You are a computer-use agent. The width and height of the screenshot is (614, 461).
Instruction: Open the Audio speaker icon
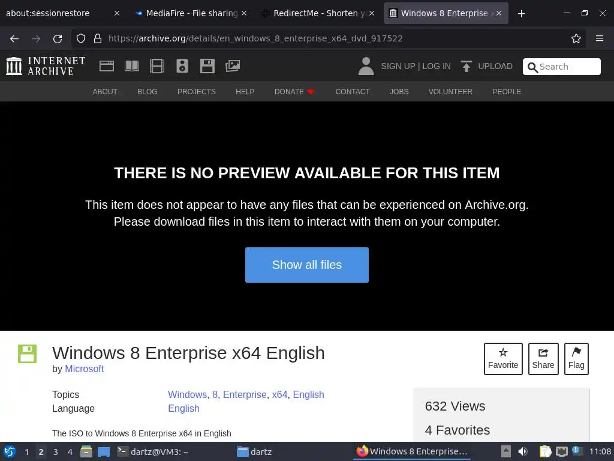pyautogui.click(x=182, y=66)
